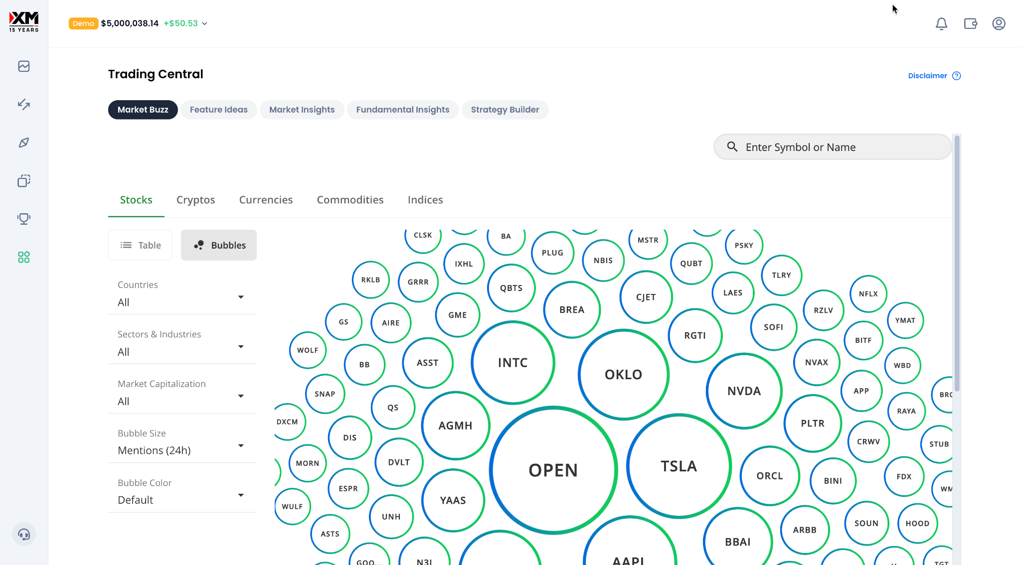Select the CJET stock bubble
This screenshot has width=1021, height=565.
(x=646, y=297)
